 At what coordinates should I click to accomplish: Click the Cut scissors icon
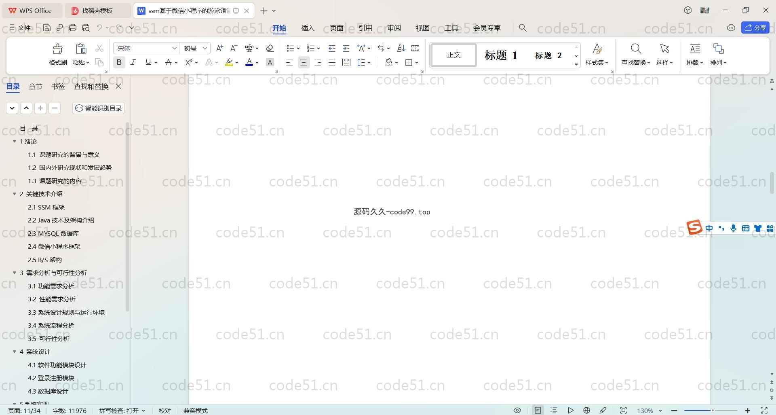click(x=99, y=48)
